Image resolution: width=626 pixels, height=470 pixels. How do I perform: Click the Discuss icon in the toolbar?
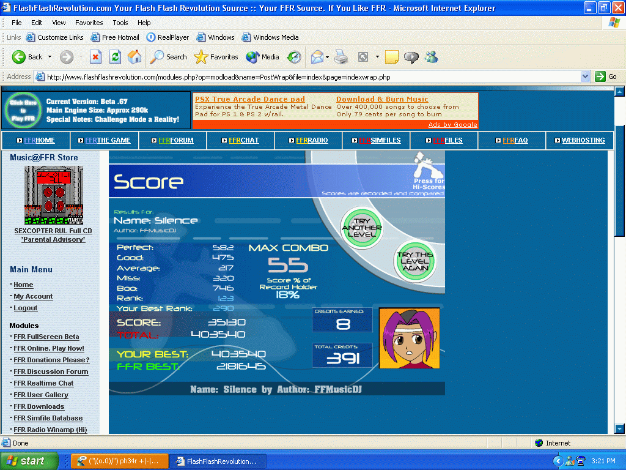point(411,57)
